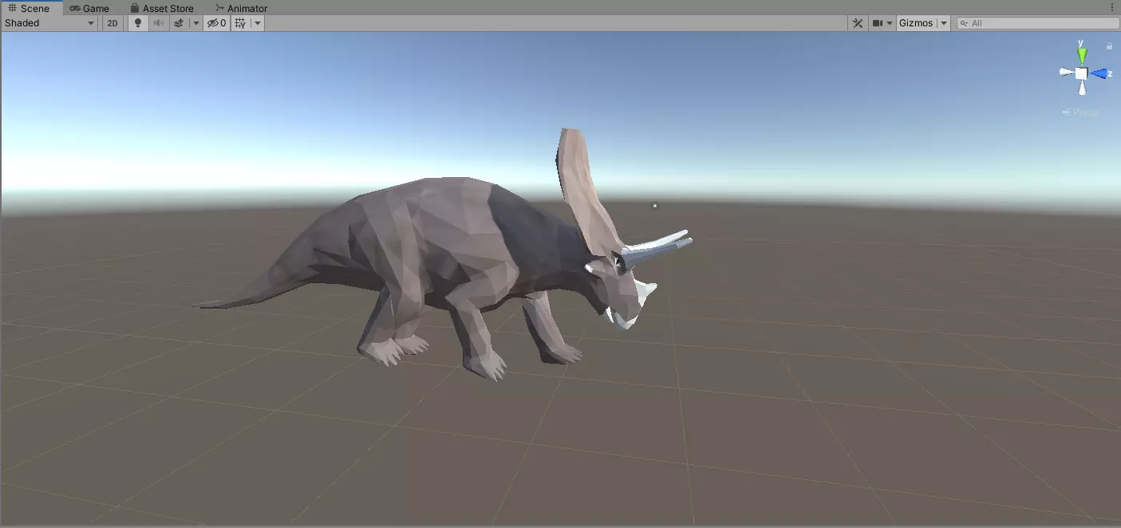Toggle scene lighting bulb icon
Viewport: 1121px width, 528px height.
(x=138, y=23)
